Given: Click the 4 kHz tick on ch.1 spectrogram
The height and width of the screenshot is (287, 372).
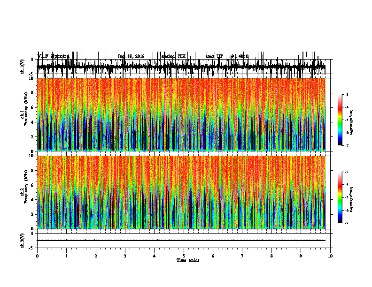Looking at the screenshot, I should (32, 122).
